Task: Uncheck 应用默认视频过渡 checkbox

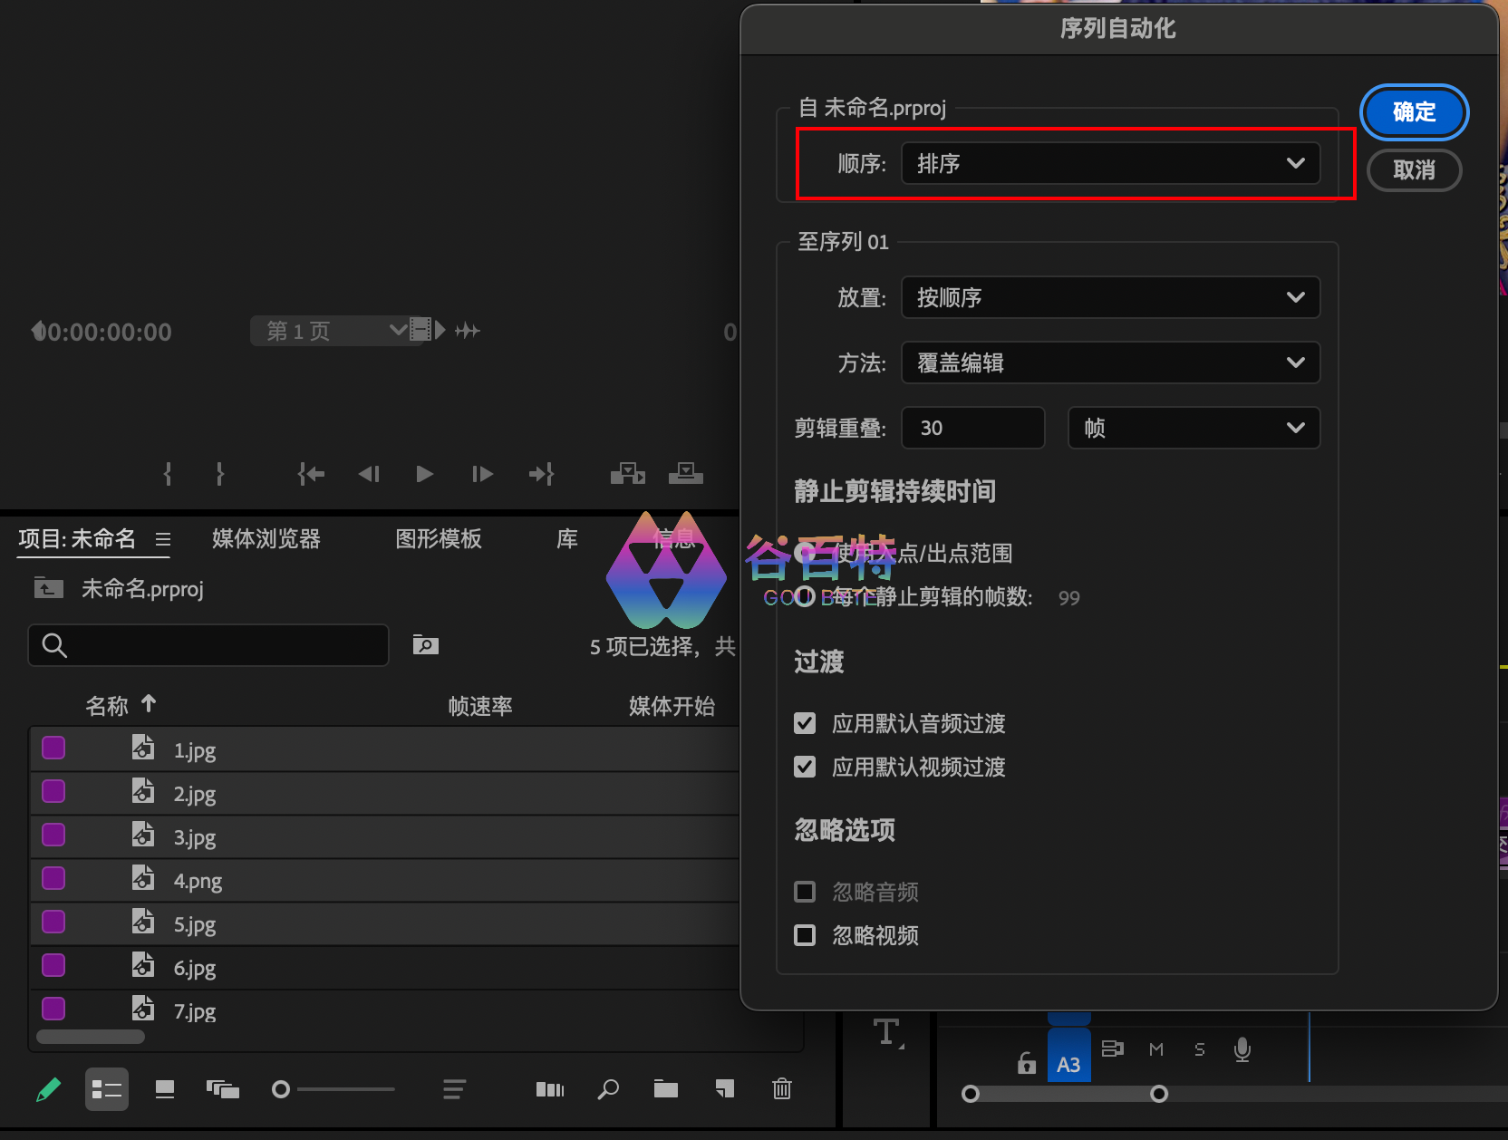Action: 805,767
